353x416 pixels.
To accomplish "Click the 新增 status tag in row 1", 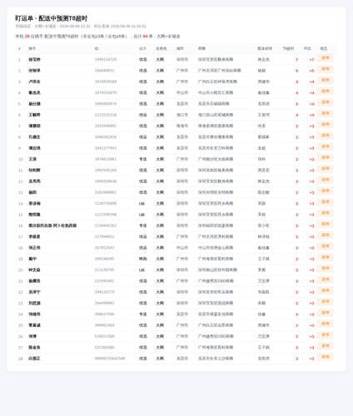I will (x=326, y=58).
